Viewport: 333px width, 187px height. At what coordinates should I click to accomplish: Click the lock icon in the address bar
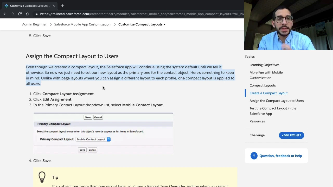coord(37,14)
